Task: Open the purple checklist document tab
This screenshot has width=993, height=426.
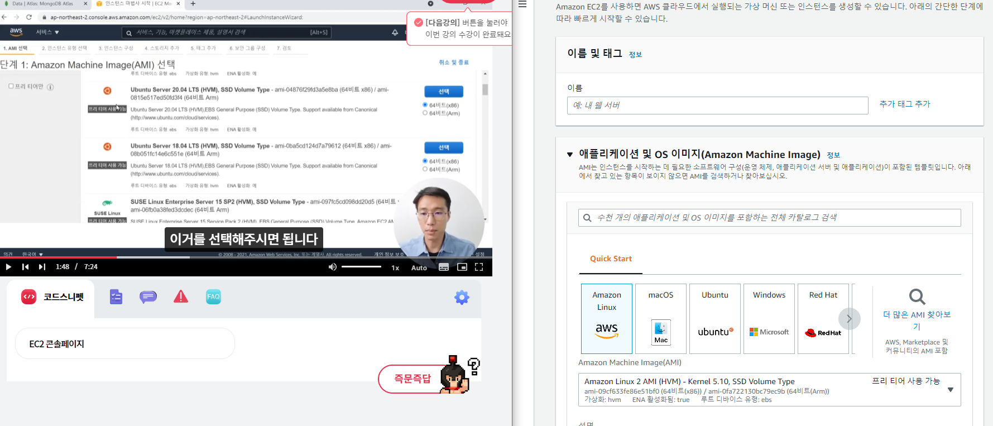Action: point(116,297)
